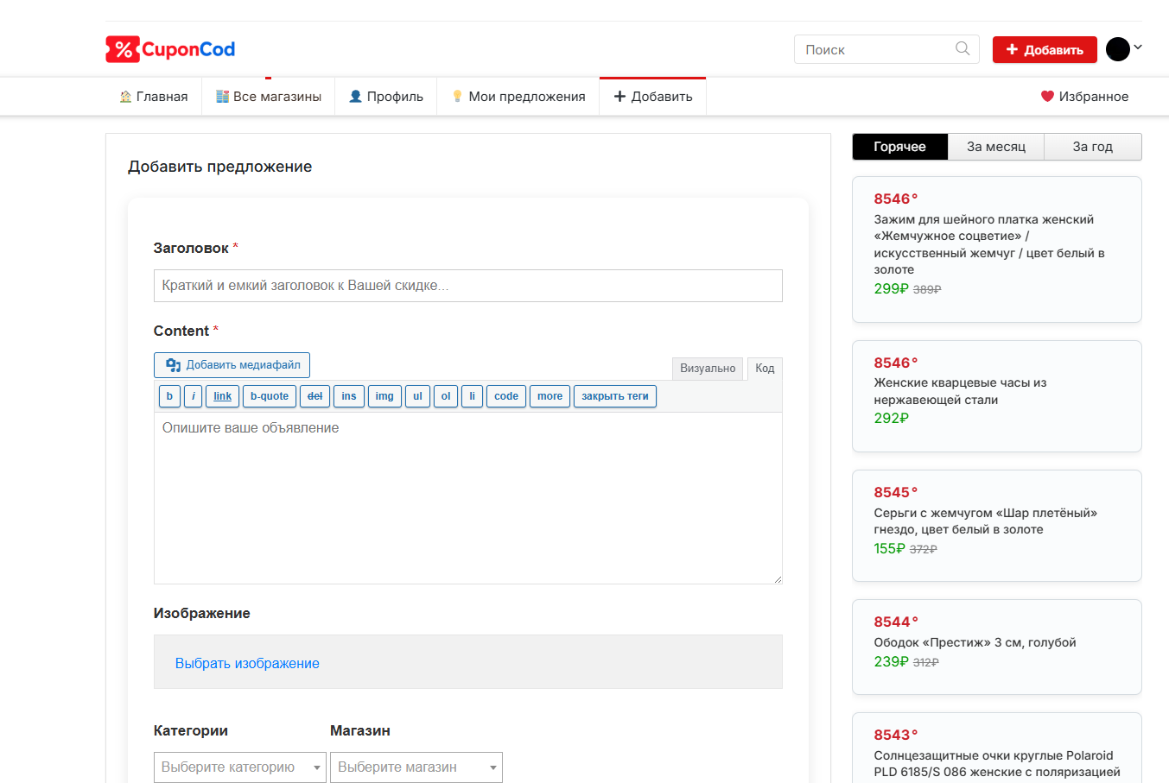Click the house icon beside Главная
This screenshot has width=1169, height=783.
(125, 97)
